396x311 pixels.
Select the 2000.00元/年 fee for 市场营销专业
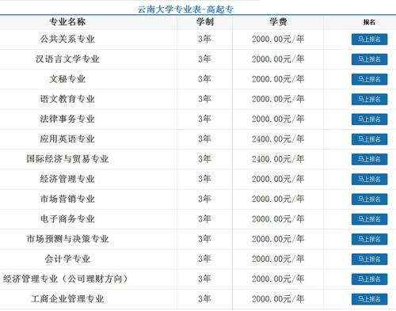278,199
